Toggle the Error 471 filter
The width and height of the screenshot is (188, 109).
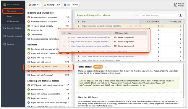coord(35,5)
